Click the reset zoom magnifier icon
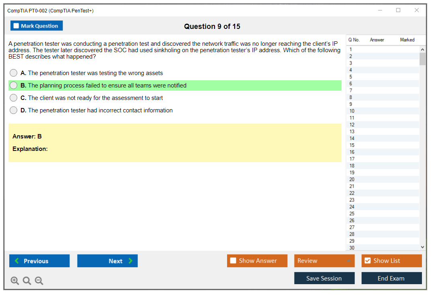Screen dimensions: 432x295 [x=27, y=281]
